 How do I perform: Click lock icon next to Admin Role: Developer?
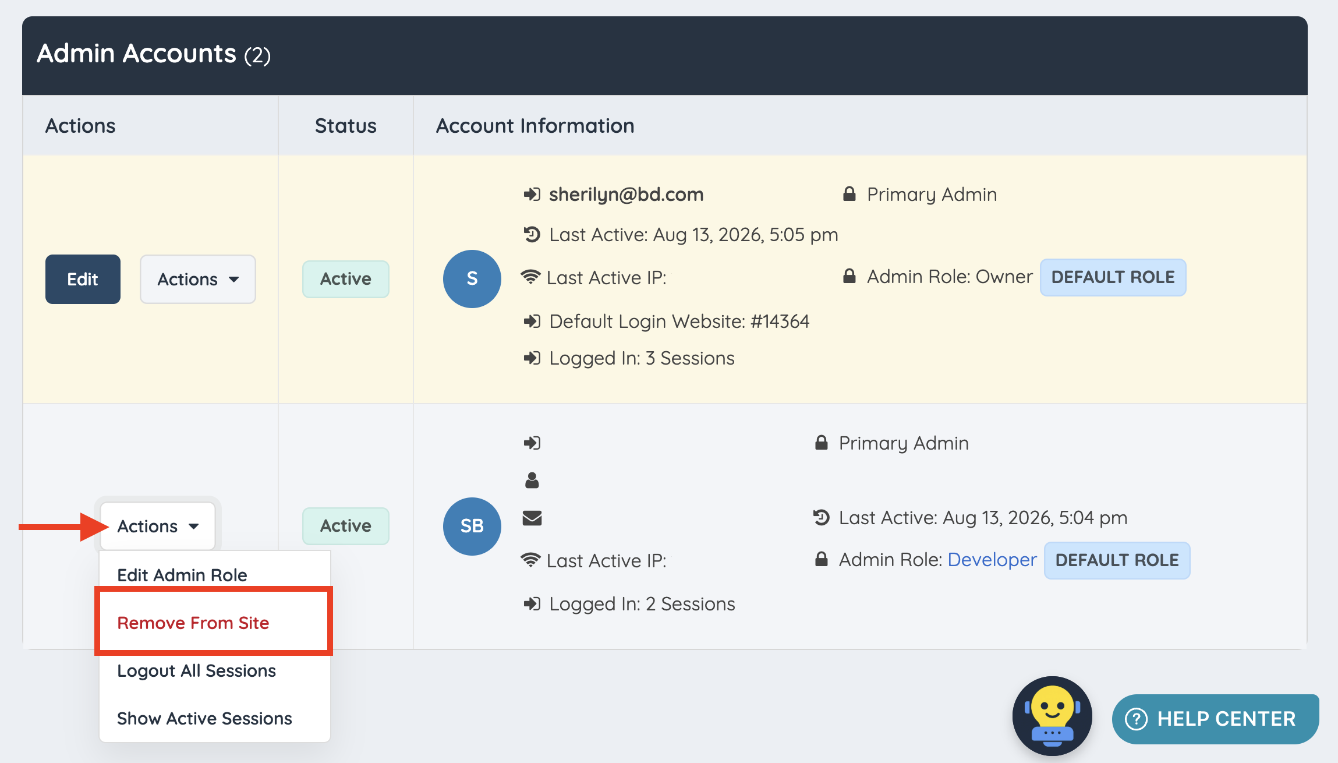click(x=822, y=559)
